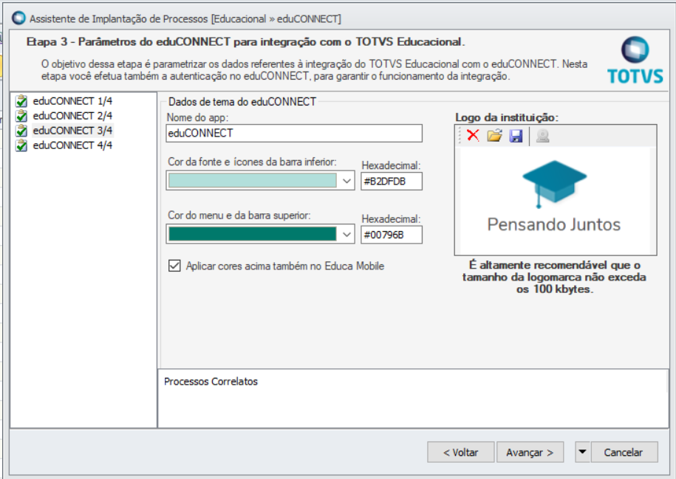Click the 'Processos Correlatos' text

coord(211,382)
